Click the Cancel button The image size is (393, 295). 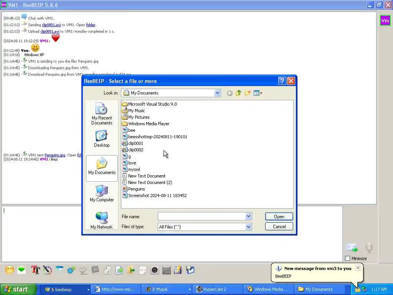(x=279, y=227)
